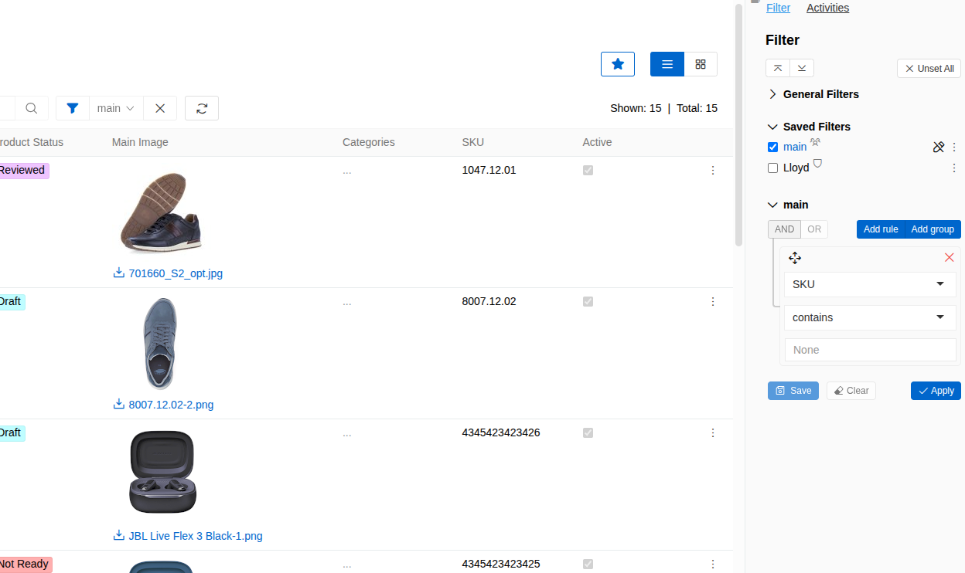Image resolution: width=965 pixels, height=573 pixels.
Task: Click the Unset All button
Action: click(929, 69)
